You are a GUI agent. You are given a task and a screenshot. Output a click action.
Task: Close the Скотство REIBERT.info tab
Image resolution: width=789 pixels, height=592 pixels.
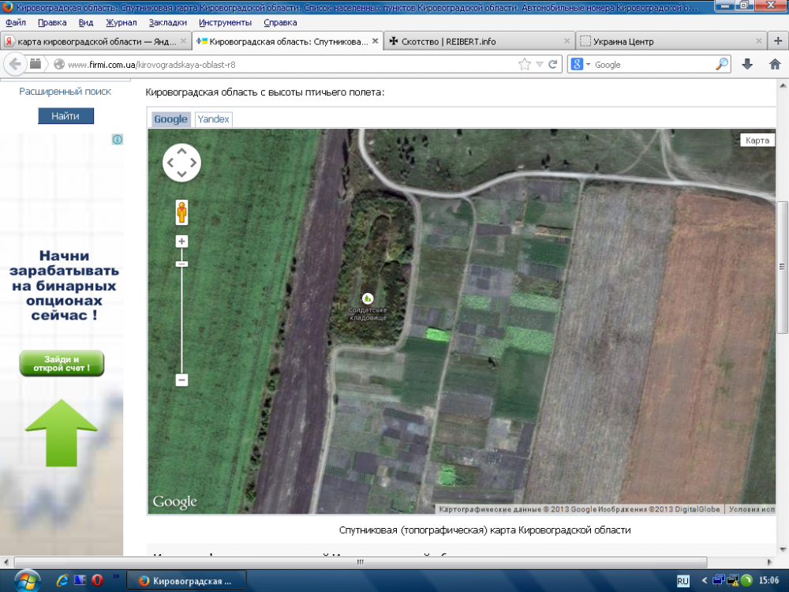(x=567, y=41)
